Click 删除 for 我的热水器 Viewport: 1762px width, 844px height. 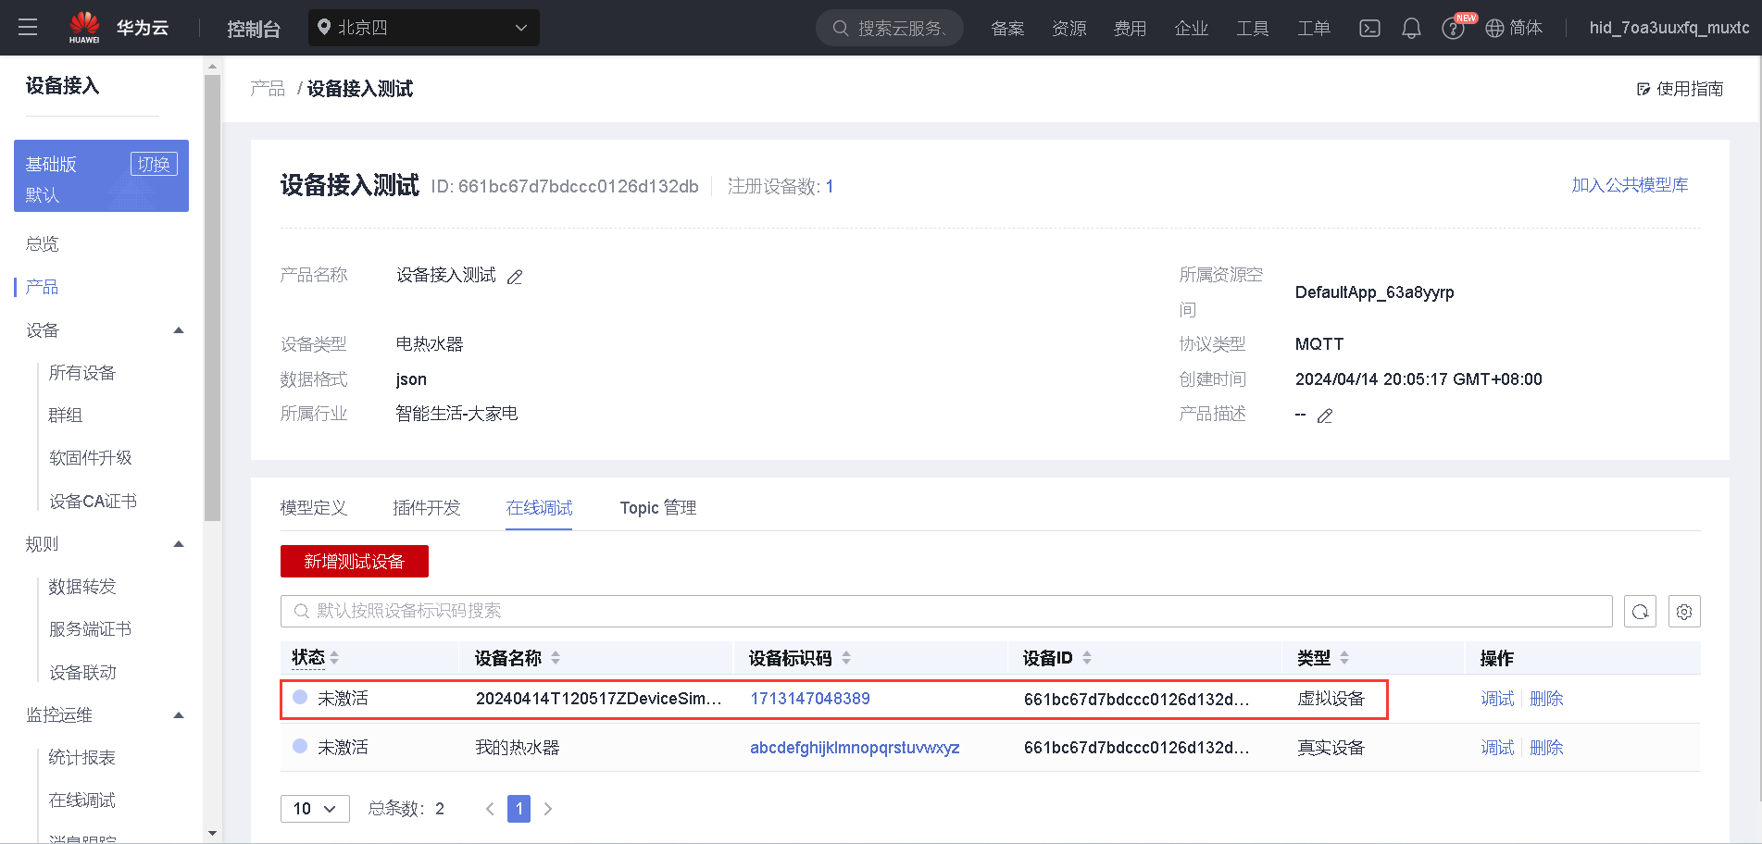1546,748
